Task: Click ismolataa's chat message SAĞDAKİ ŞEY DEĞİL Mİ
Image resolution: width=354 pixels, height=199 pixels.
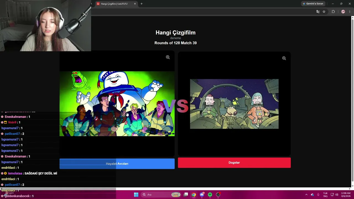Action: point(41,173)
